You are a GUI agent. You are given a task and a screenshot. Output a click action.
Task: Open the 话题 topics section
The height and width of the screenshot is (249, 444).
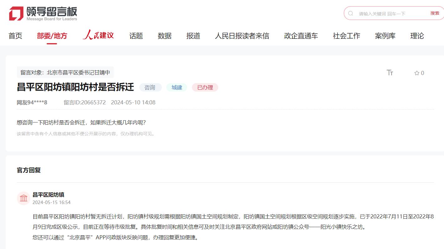(x=136, y=36)
